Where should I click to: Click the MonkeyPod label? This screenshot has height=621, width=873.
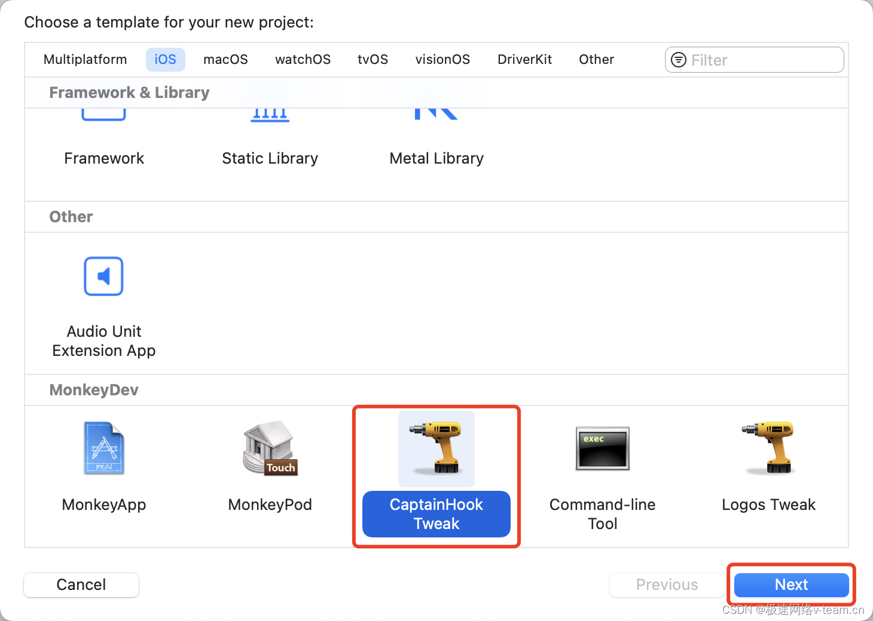tap(270, 505)
